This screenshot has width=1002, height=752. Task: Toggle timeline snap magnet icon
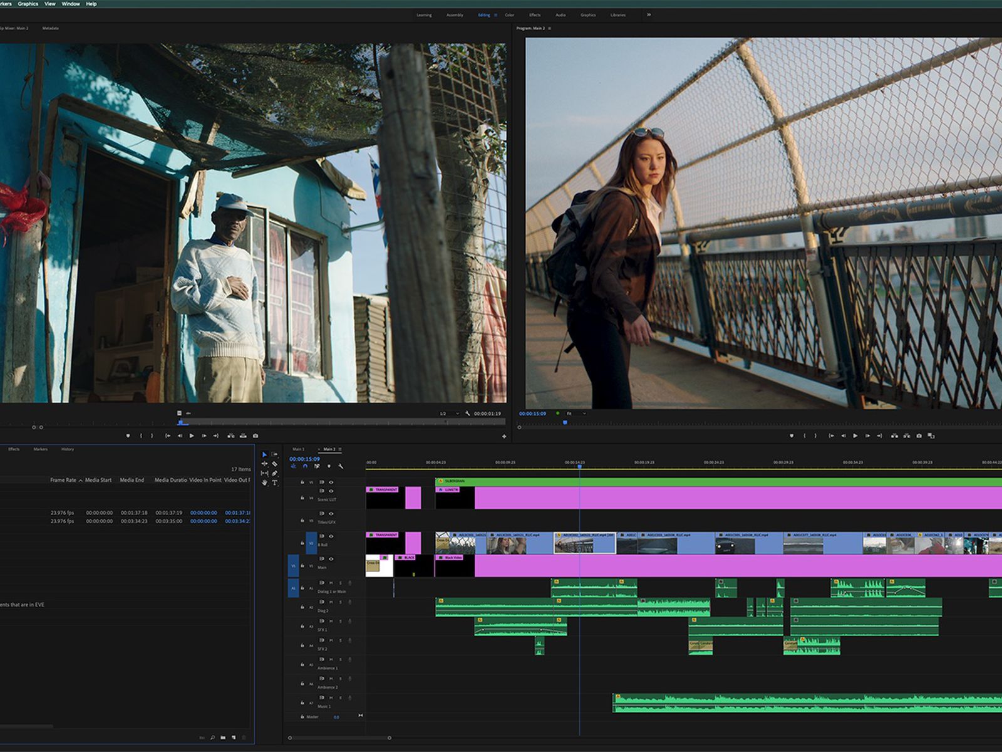[x=305, y=466]
